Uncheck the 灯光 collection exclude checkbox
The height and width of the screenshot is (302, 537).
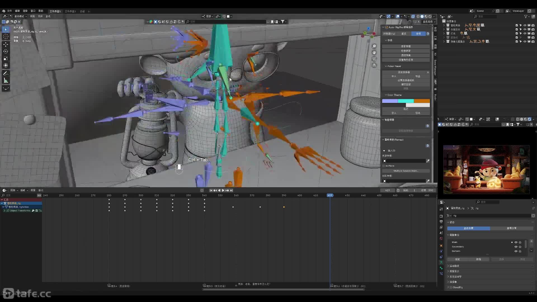(x=517, y=33)
